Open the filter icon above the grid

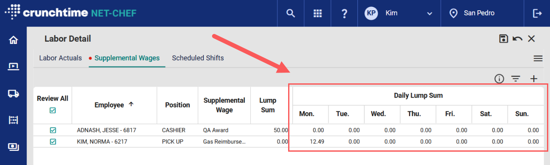coord(516,79)
